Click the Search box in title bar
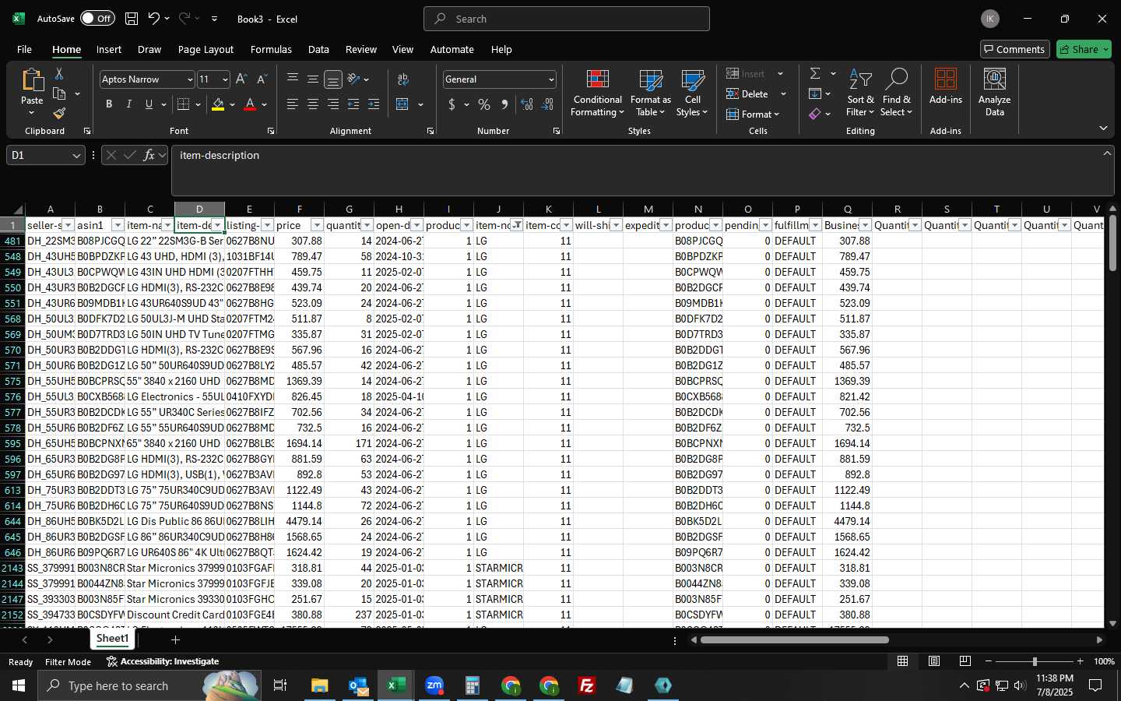The height and width of the screenshot is (701, 1121). (x=567, y=19)
